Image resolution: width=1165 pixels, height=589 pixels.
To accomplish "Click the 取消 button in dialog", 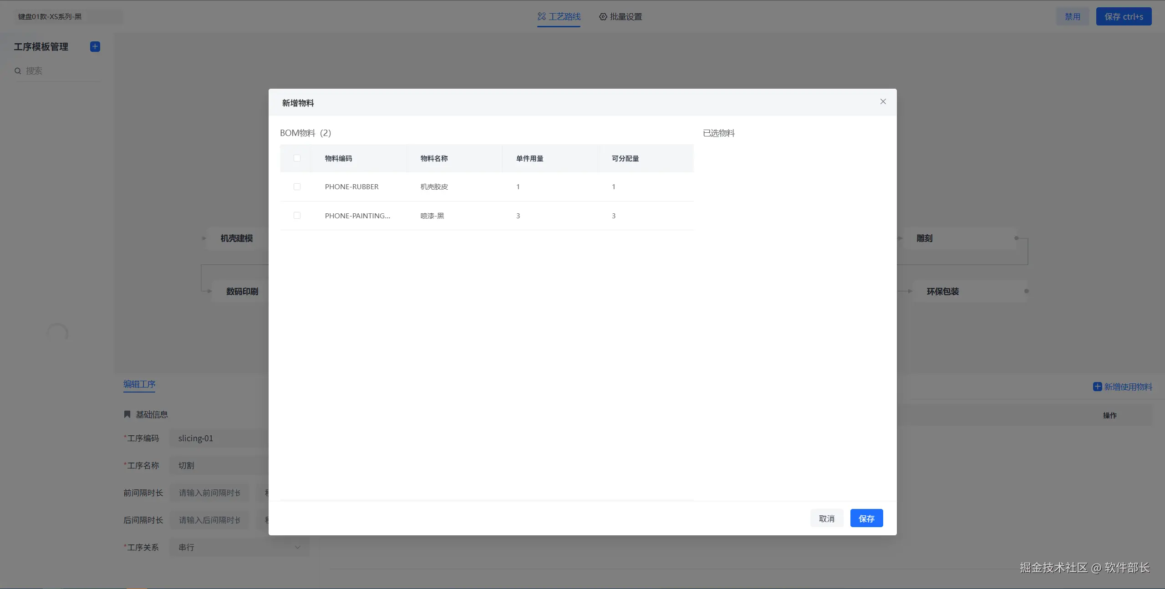I will click(826, 519).
